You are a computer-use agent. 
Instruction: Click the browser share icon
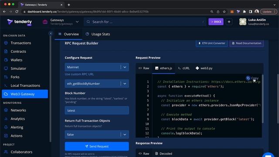218,12
